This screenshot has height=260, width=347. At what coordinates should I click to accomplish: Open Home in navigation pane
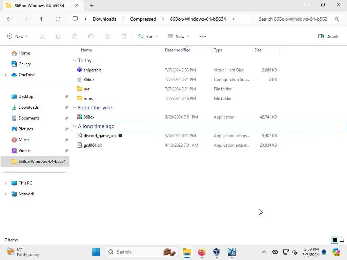tap(24, 53)
